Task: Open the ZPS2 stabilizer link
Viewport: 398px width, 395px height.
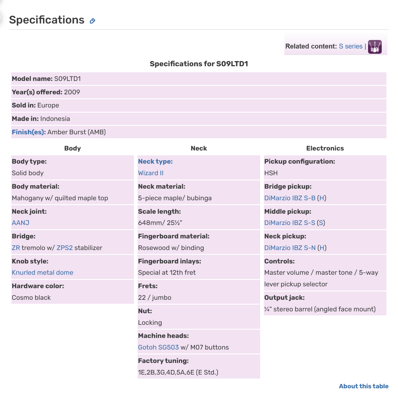Action: point(64,248)
